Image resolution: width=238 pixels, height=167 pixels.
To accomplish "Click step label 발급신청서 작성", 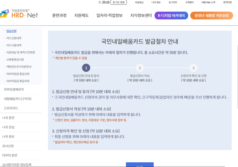I will click(140, 76).
